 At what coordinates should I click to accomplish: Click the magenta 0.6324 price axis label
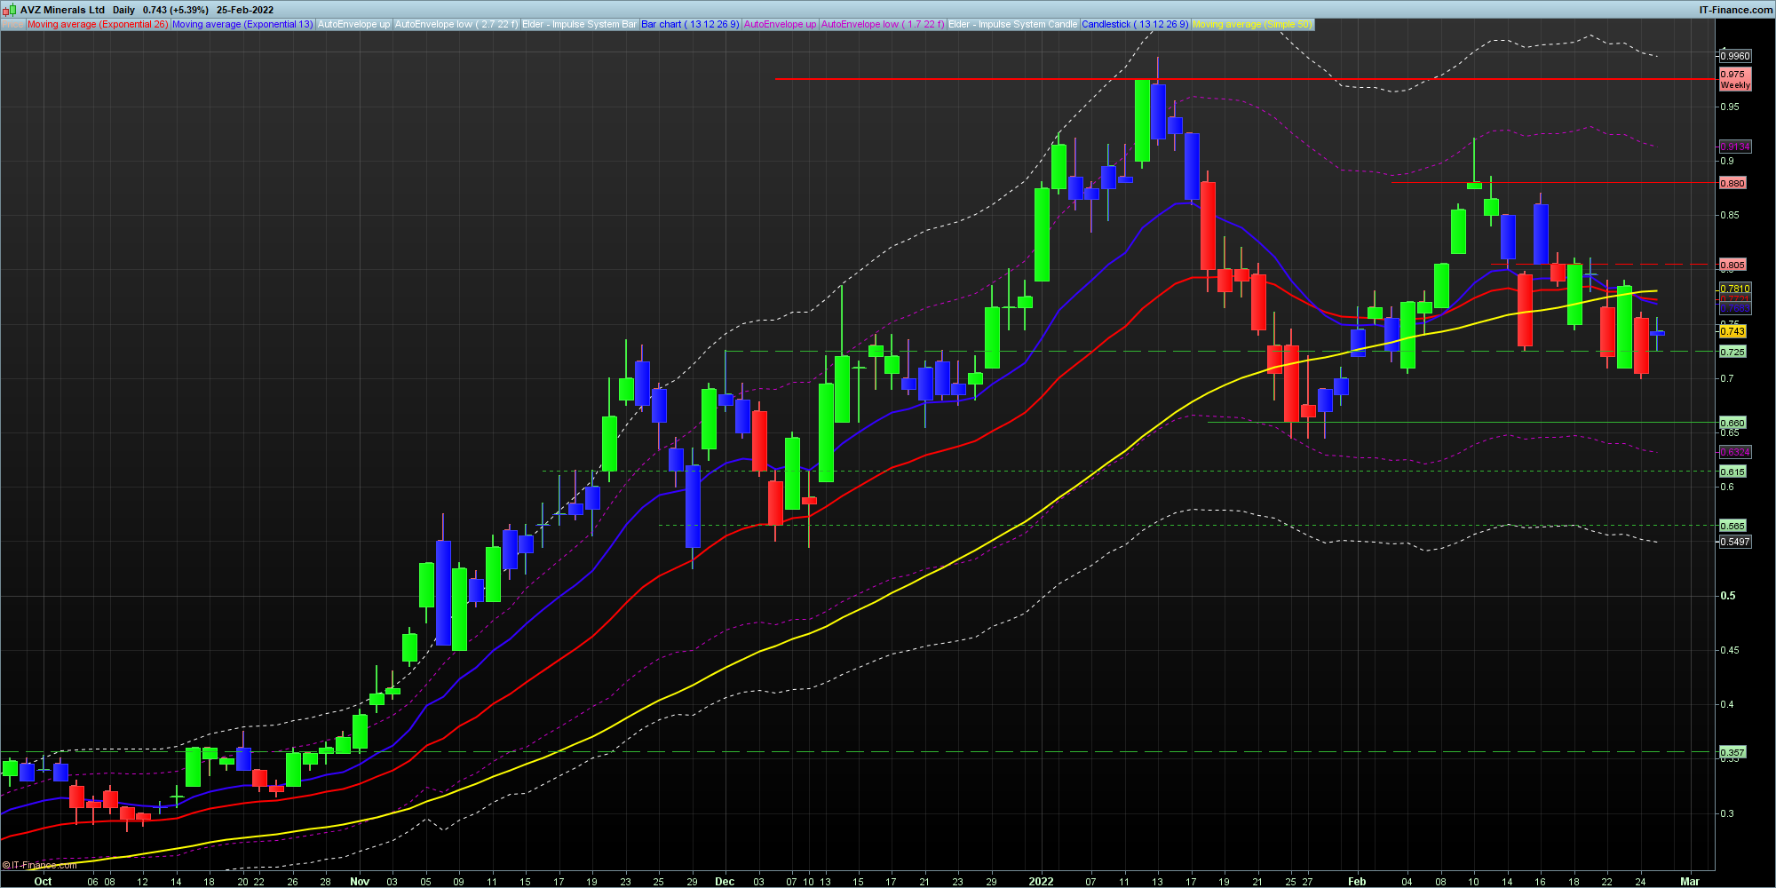tap(1735, 452)
